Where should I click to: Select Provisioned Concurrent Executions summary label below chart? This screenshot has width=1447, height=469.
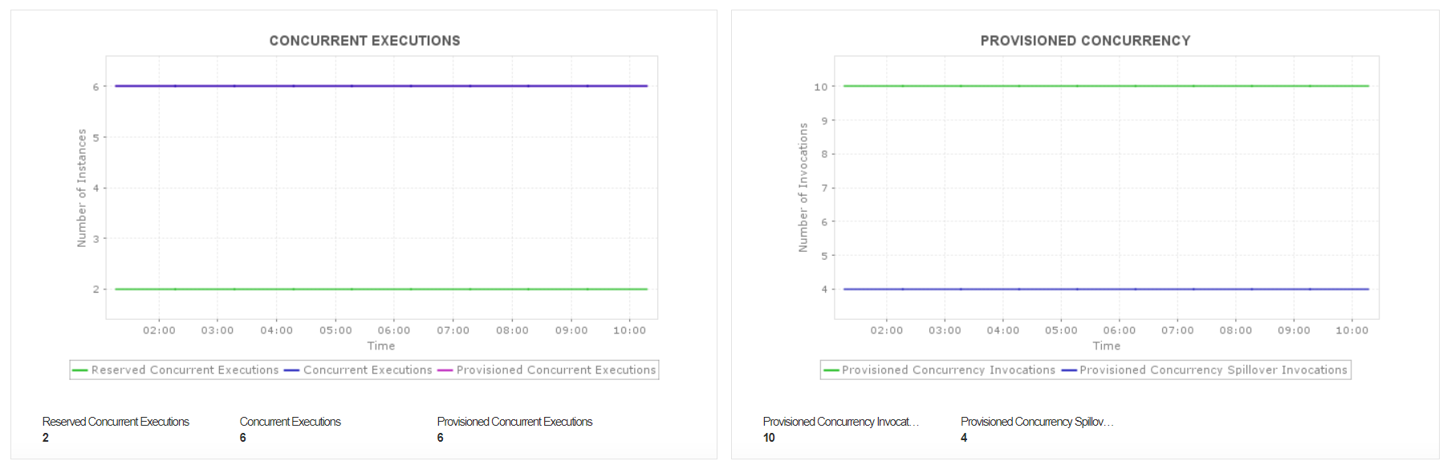[x=514, y=422]
